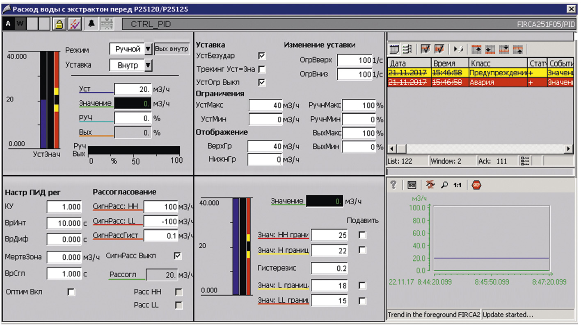This screenshot has width=581, height=326.
Task: Click the СигнРасс: HH input field
Action: [161, 207]
